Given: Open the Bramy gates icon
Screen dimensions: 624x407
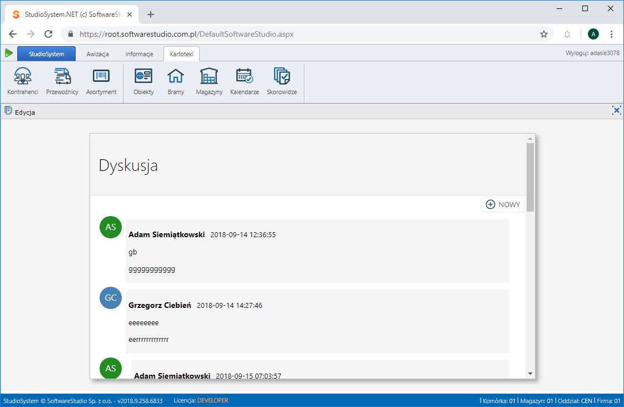Looking at the screenshot, I should point(176,82).
